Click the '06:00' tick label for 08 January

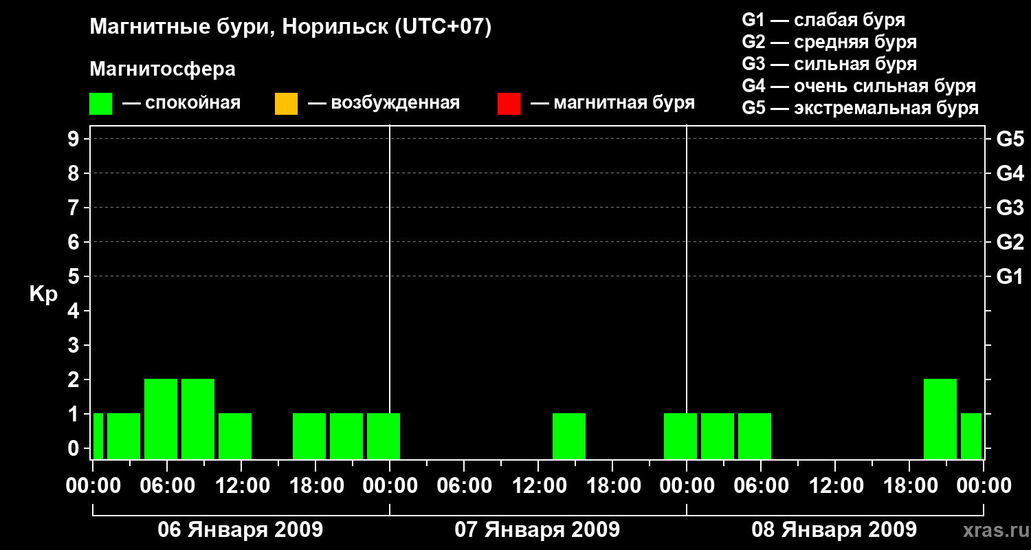[761, 486]
